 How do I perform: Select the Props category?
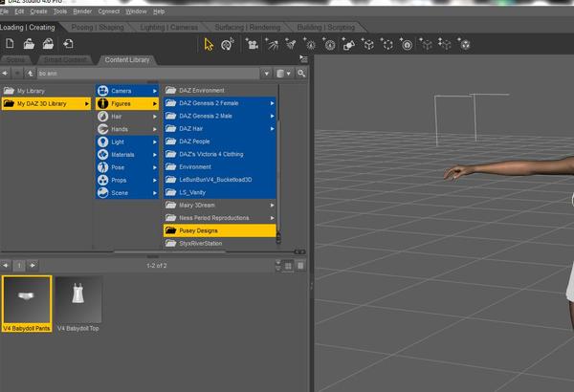coord(127,180)
